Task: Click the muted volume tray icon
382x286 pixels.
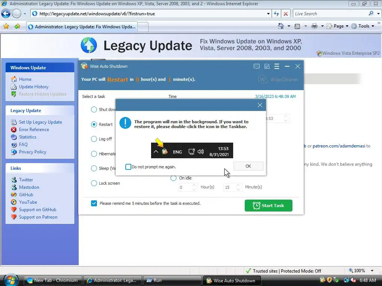Action: (x=353, y=280)
